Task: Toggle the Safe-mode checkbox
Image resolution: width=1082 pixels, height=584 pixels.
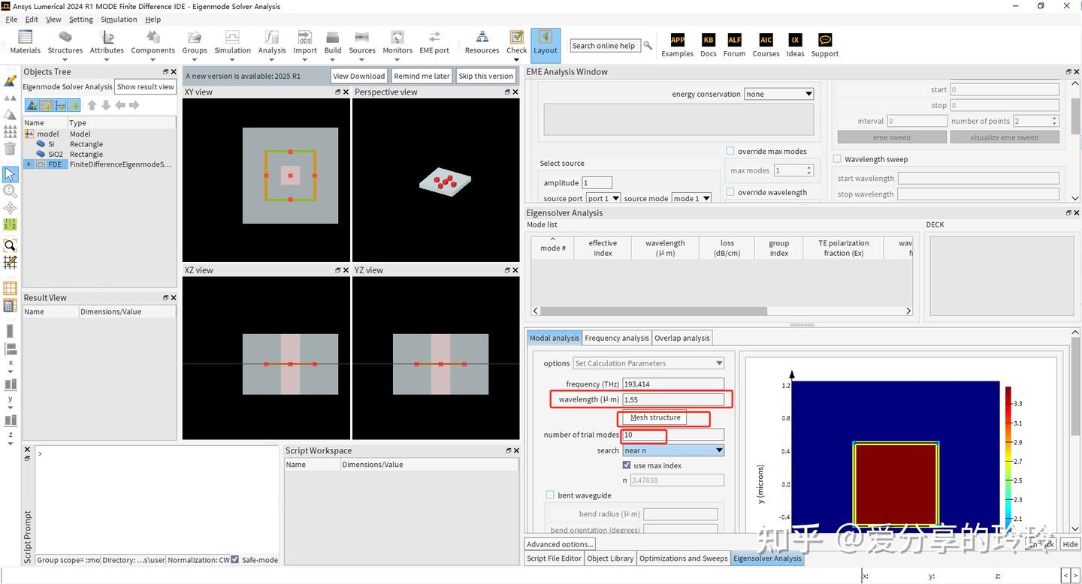Action: pos(235,559)
